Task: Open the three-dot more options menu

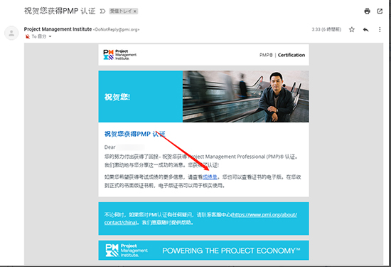Action: [x=380, y=29]
